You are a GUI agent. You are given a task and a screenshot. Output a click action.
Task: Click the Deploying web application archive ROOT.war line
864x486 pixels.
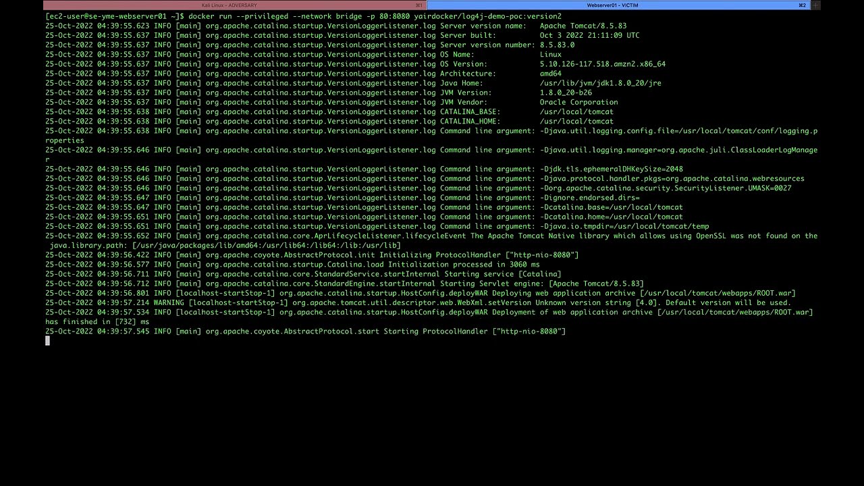(x=421, y=293)
